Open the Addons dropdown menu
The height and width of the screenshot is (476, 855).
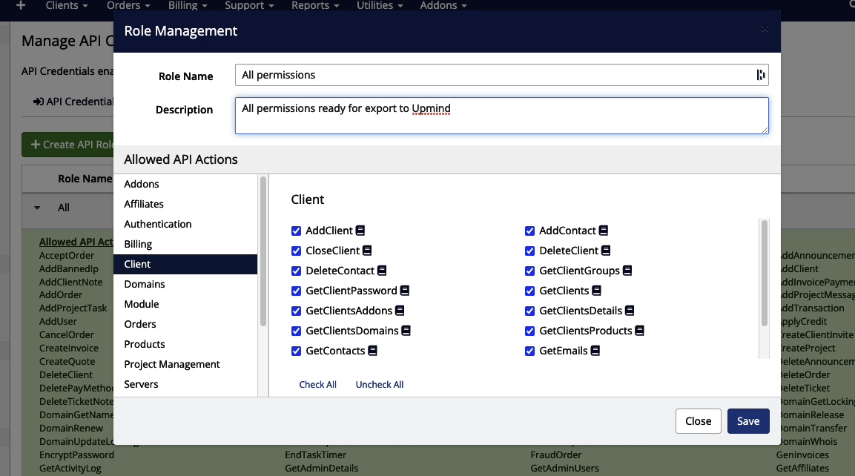[x=443, y=5]
